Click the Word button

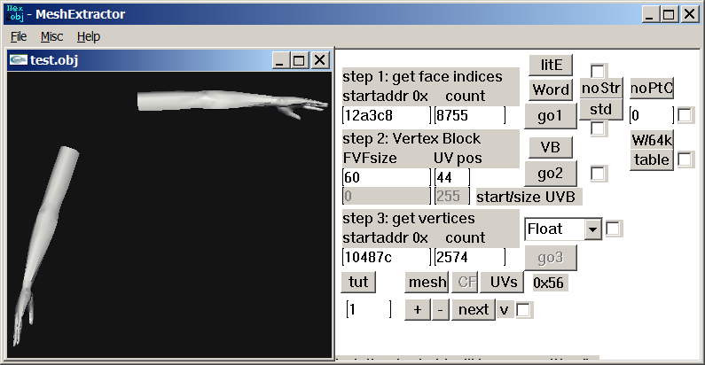click(551, 89)
